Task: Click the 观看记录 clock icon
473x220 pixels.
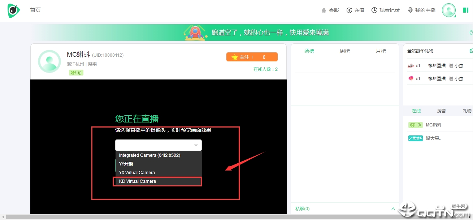Action: (374, 10)
